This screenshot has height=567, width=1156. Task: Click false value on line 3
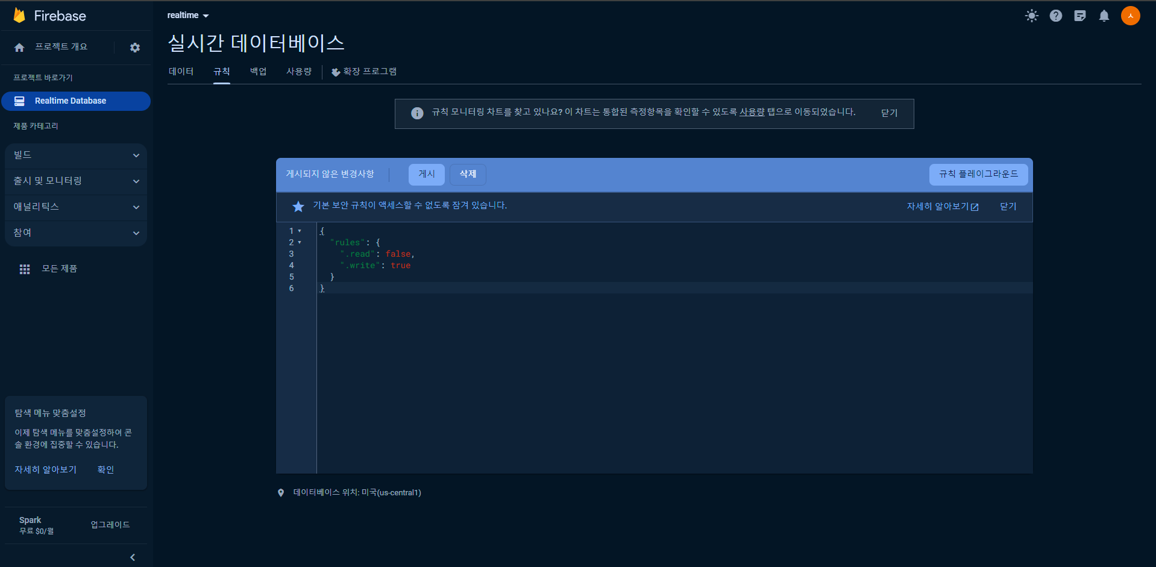(x=398, y=254)
